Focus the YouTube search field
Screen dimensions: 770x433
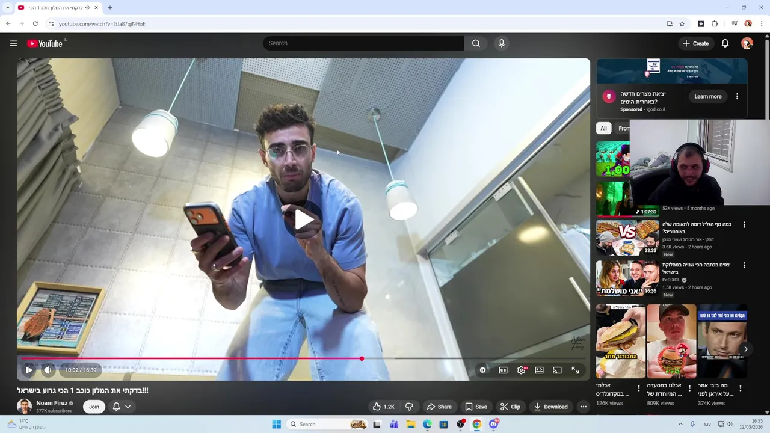point(363,43)
